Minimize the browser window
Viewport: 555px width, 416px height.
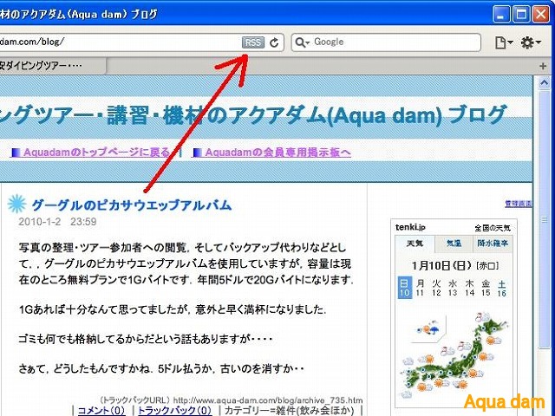501,14
